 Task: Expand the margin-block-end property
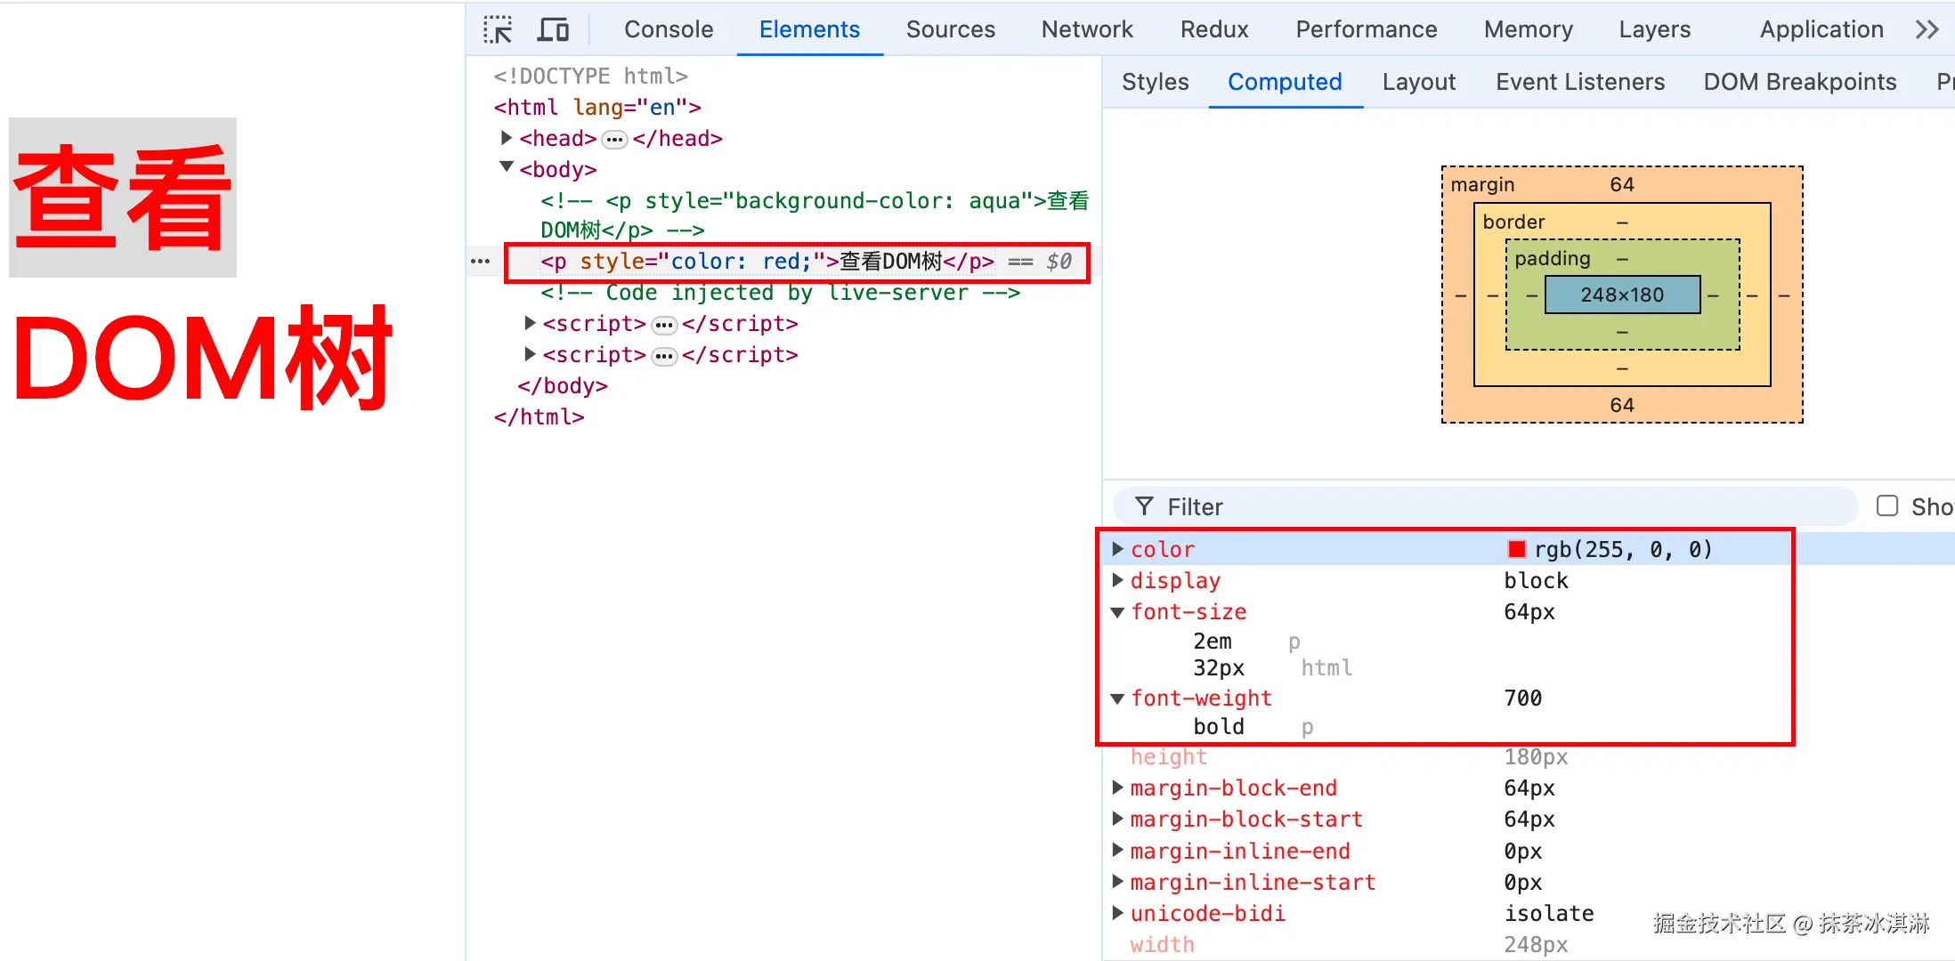tap(1117, 787)
